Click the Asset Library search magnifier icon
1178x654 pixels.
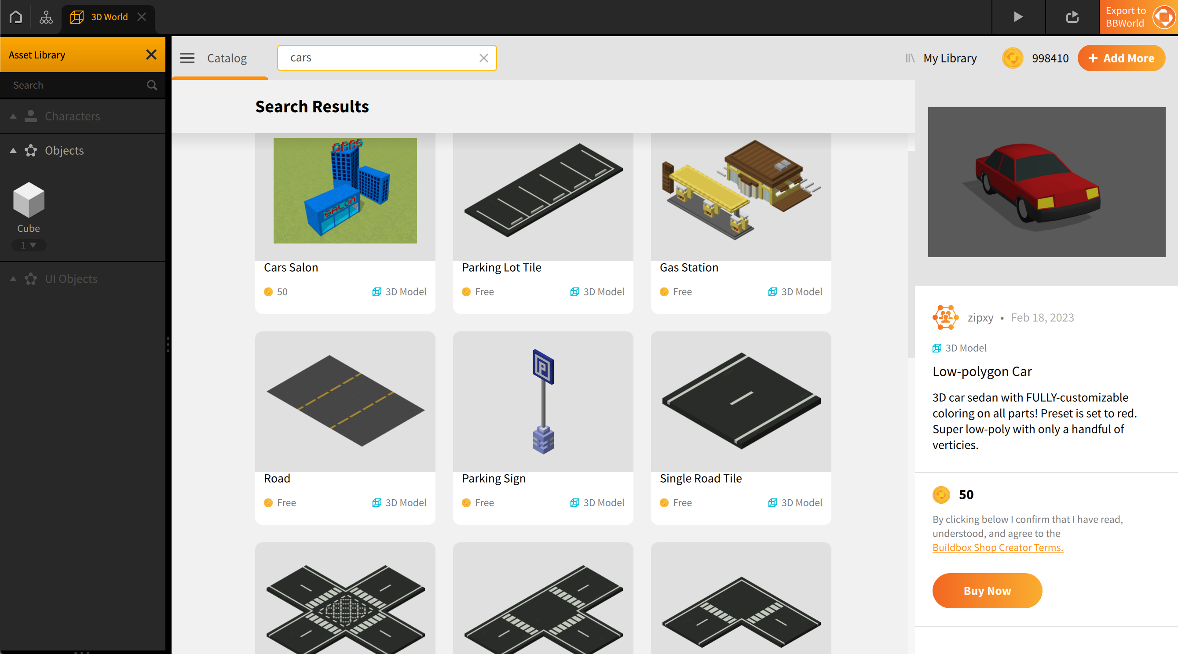tap(152, 85)
